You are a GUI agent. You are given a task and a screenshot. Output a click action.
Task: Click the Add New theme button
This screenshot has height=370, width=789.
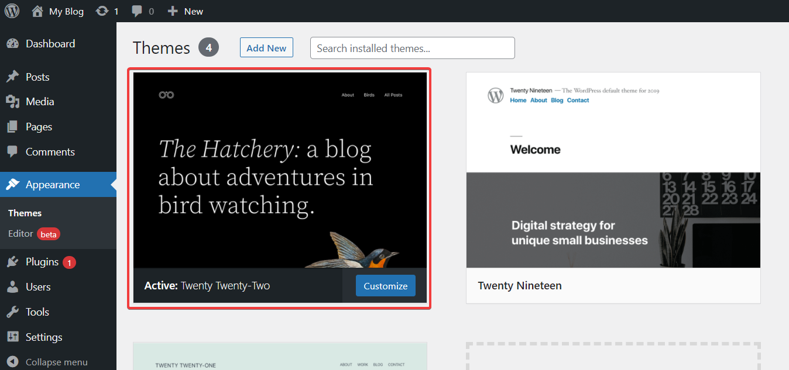(266, 48)
